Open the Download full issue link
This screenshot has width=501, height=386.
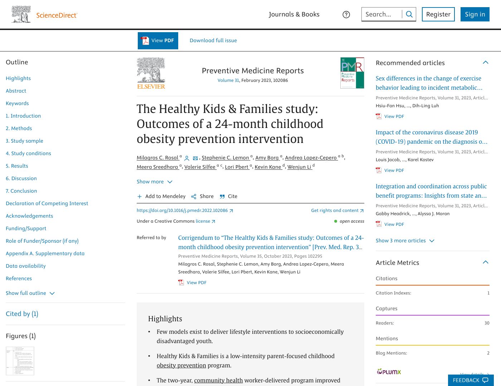[213, 41]
